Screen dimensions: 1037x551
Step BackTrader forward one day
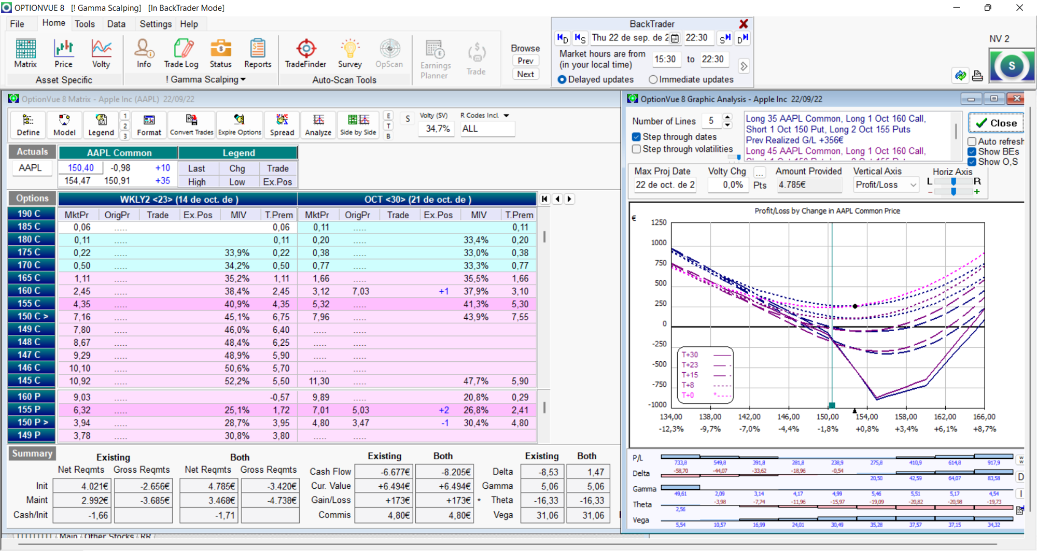[x=742, y=38]
